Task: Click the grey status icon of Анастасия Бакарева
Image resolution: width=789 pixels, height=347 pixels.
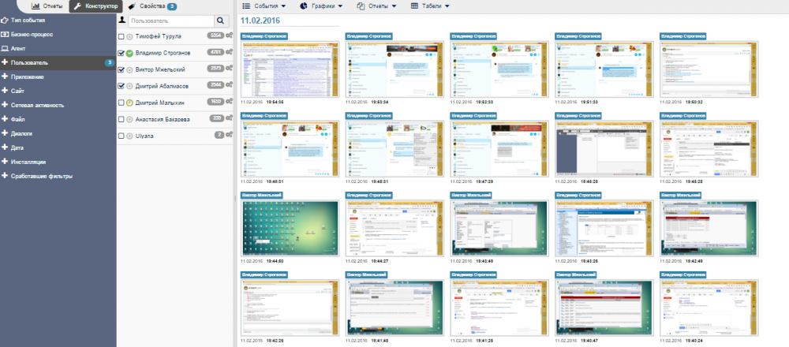Action: [x=129, y=120]
